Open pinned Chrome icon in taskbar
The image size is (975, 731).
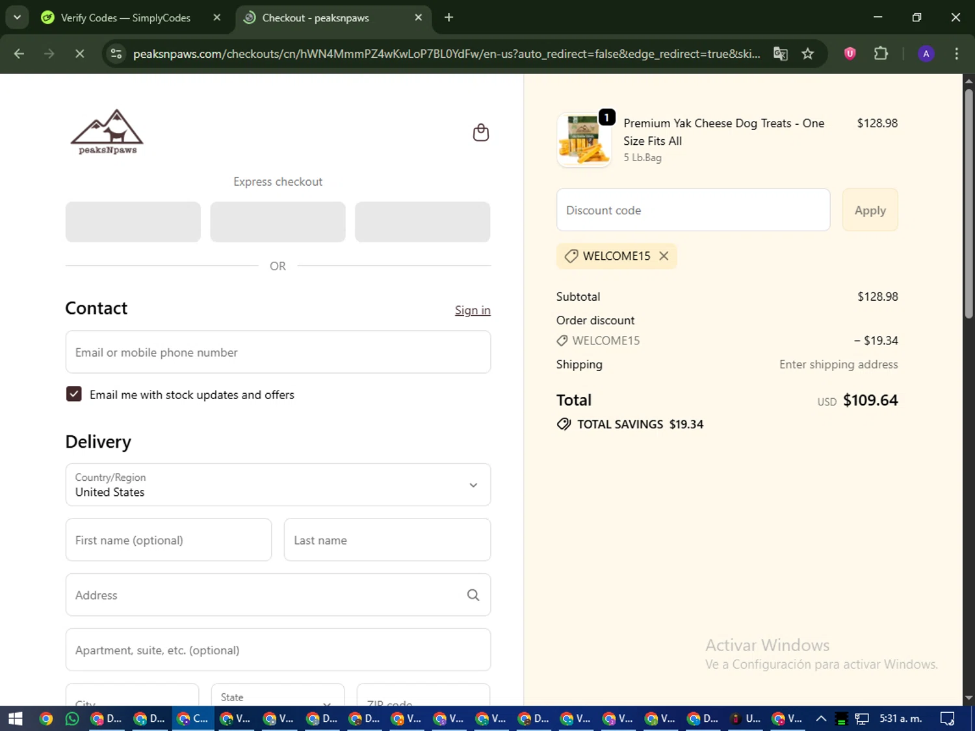click(x=45, y=719)
